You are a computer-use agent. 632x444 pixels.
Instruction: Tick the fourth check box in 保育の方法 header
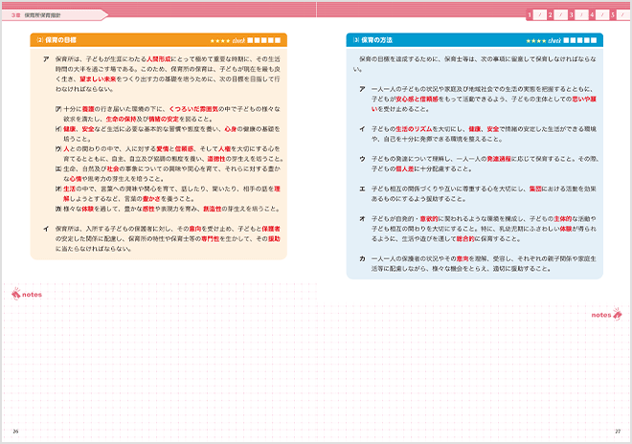(586, 40)
